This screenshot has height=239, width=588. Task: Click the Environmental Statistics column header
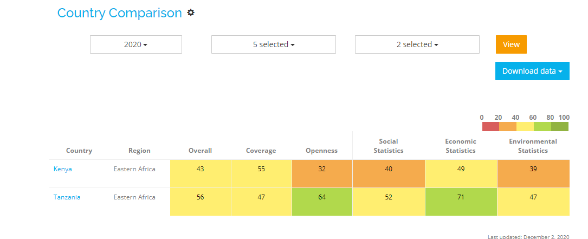pyautogui.click(x=533, y=146)
